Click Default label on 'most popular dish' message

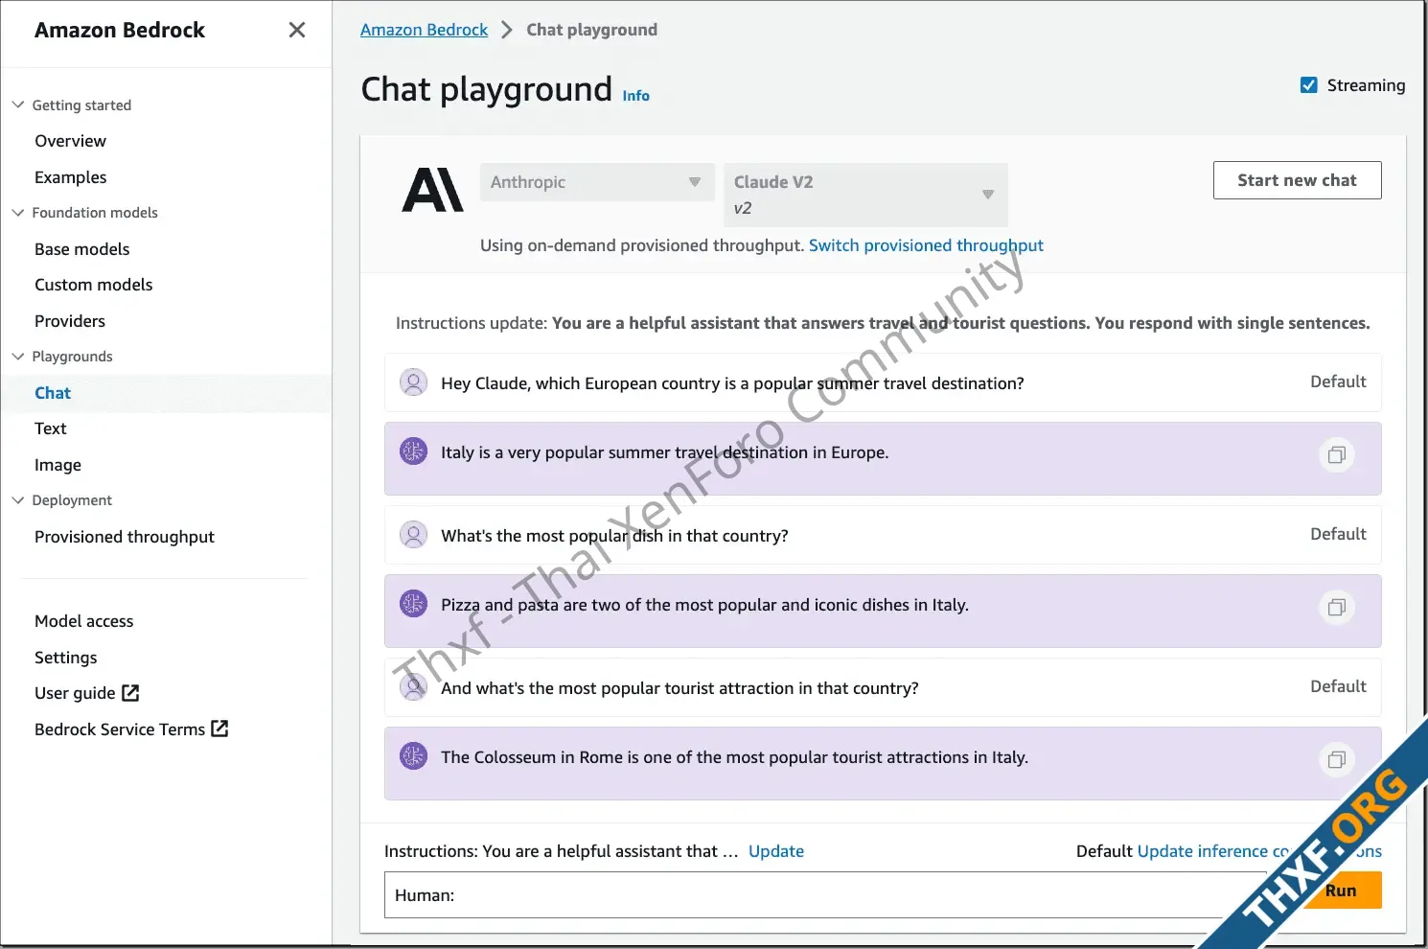pyautogui.click(x=1338, y=534)
